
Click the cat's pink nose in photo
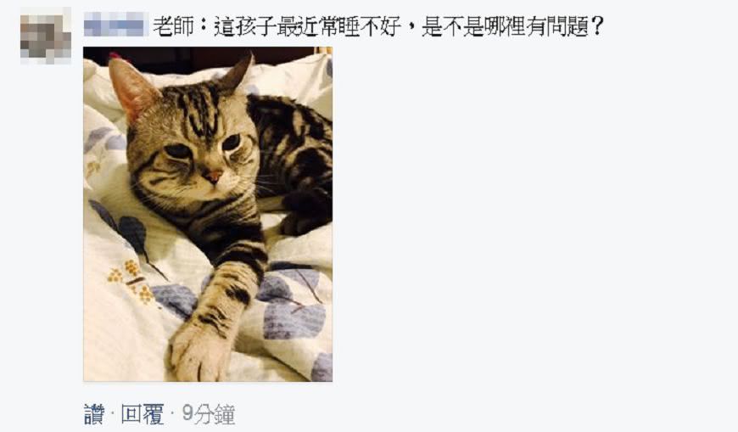coord(213,177)
